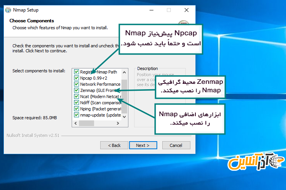Click the 'Select components to install:' label

[x=39, y=71]
